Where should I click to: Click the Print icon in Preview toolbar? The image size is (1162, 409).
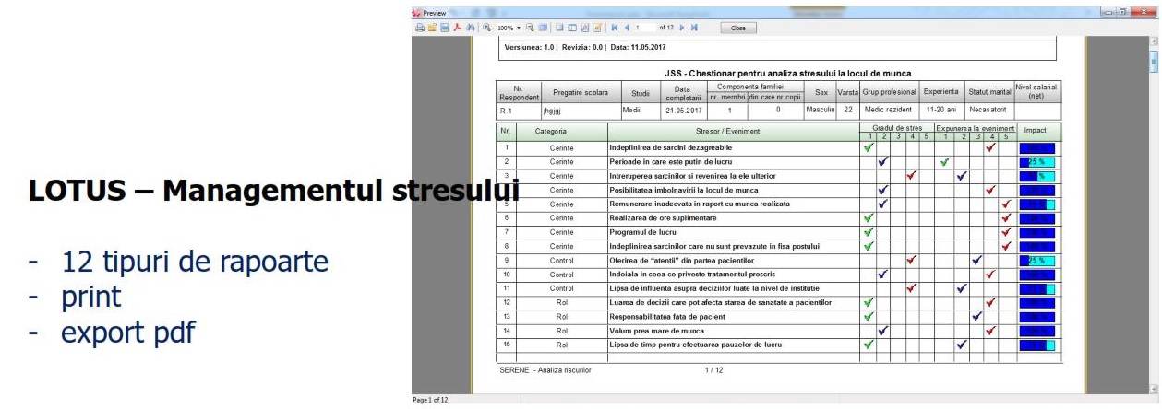[x=420, y=28]
